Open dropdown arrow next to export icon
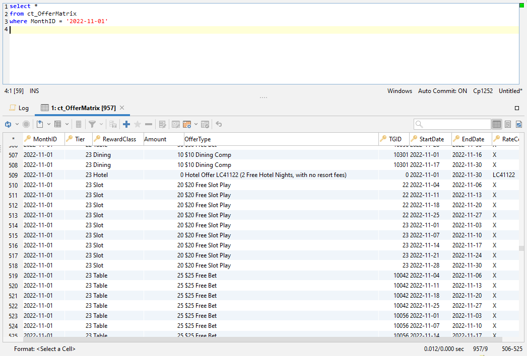The height and width of the screenshot is (356, 527). tap(48, 124)
